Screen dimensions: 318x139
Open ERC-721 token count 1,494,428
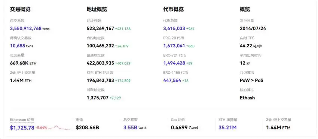pos(174,63)
